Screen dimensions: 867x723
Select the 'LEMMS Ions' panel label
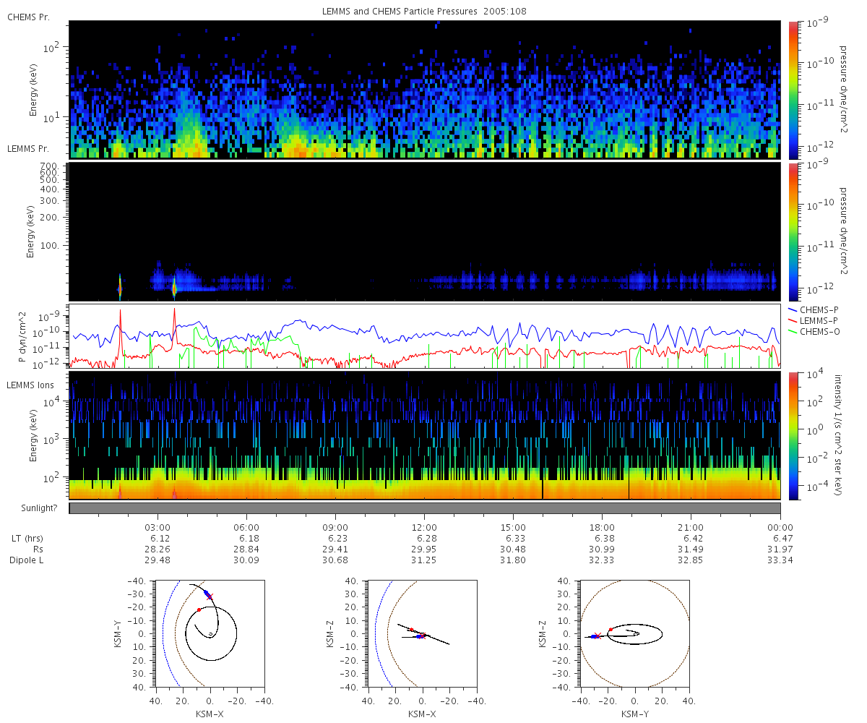(x=30, y=385)
